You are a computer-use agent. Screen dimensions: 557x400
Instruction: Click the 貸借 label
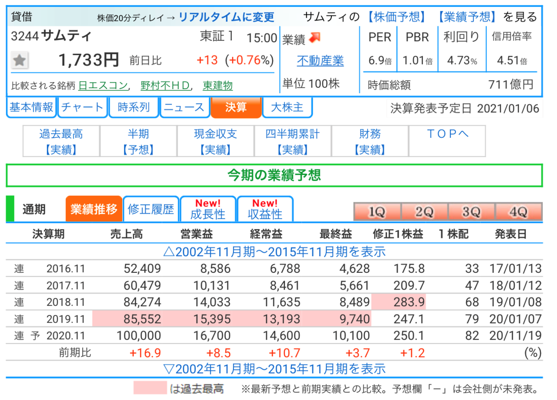pos(22,18)
